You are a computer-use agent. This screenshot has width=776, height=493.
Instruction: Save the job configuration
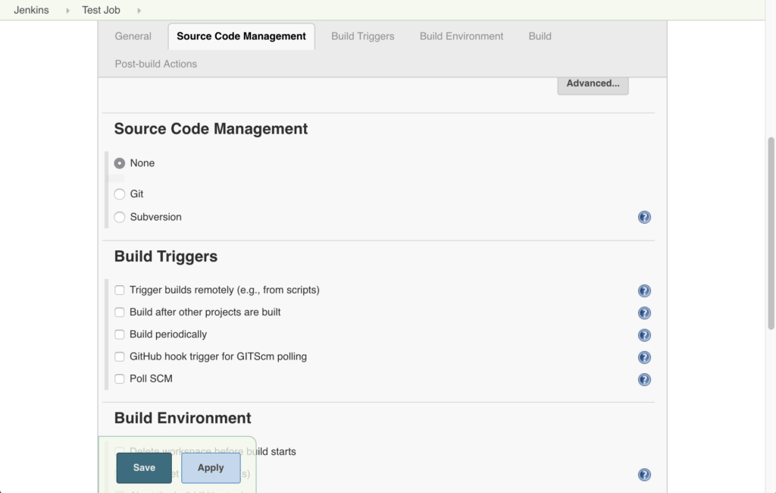[x=143, y=468]
